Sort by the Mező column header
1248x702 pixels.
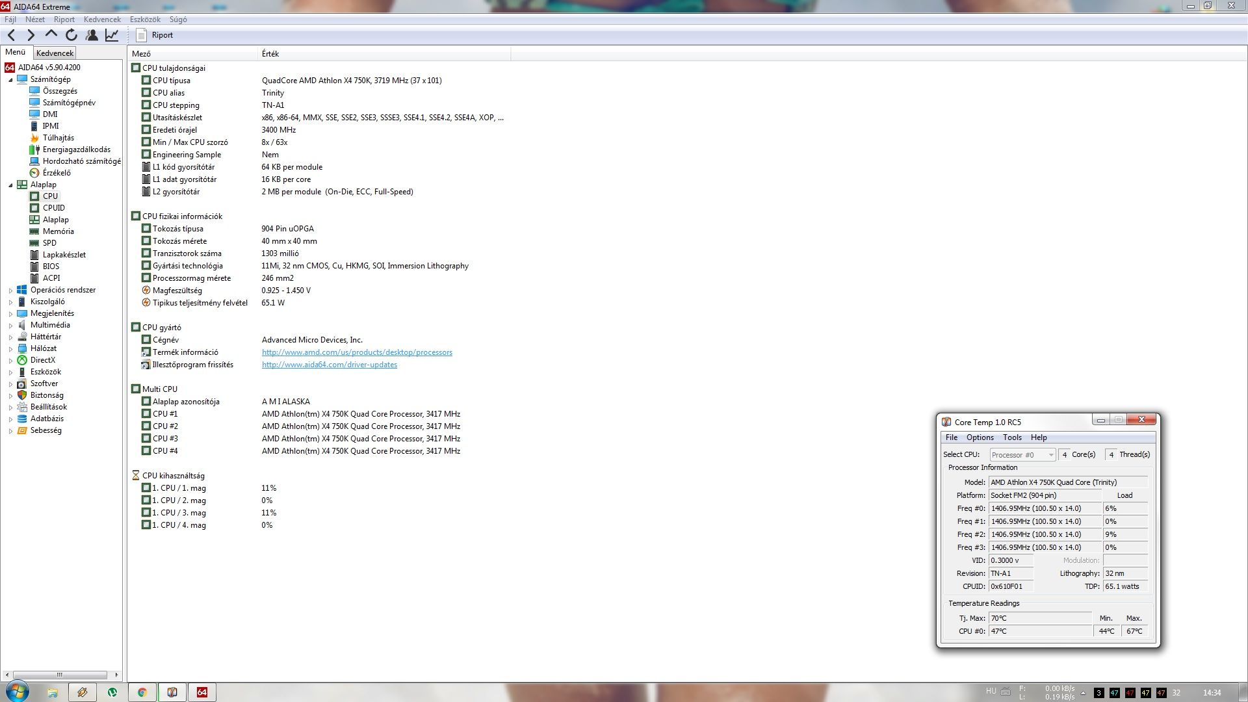tap(192, 54)
